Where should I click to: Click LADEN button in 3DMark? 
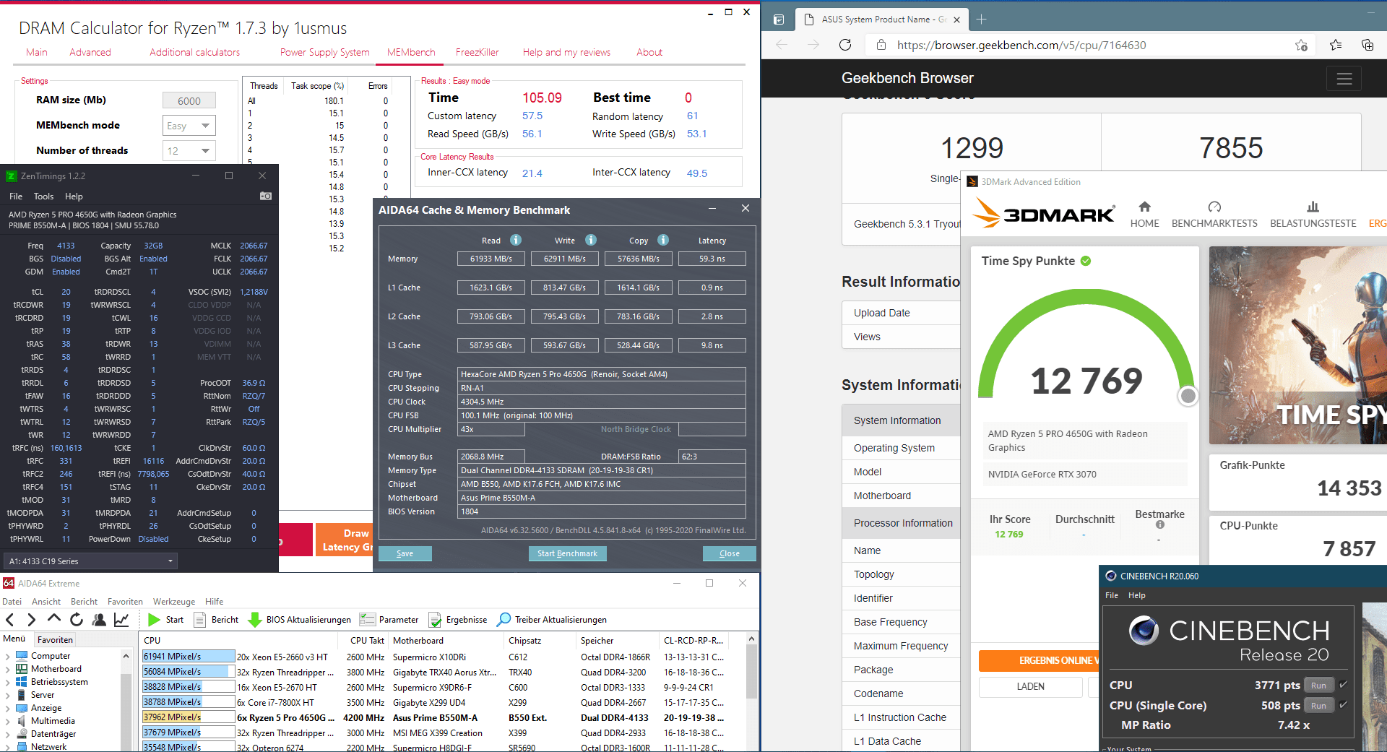click(x=1030, y=686)
